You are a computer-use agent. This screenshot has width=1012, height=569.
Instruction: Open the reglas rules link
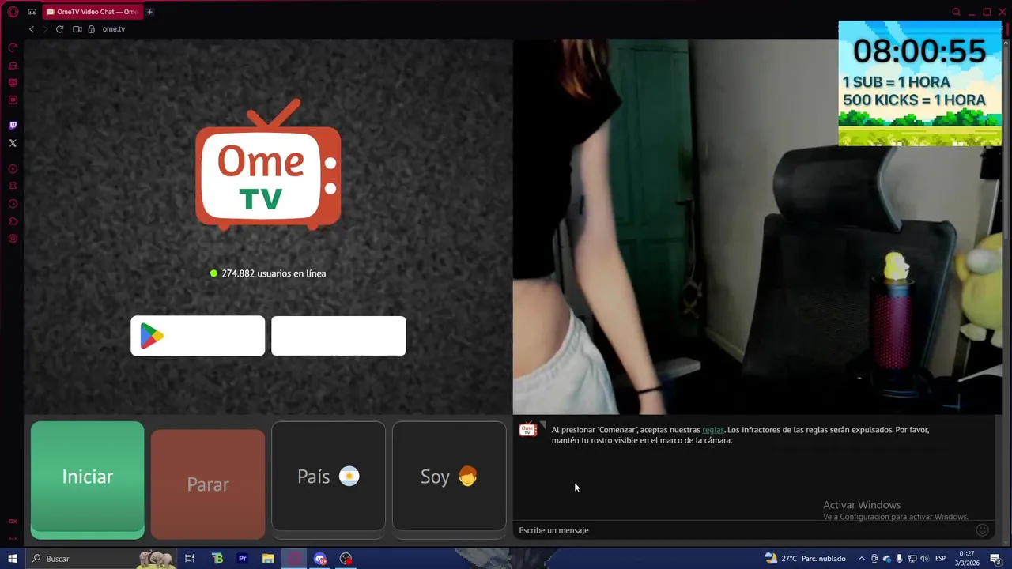click(713, 430)
